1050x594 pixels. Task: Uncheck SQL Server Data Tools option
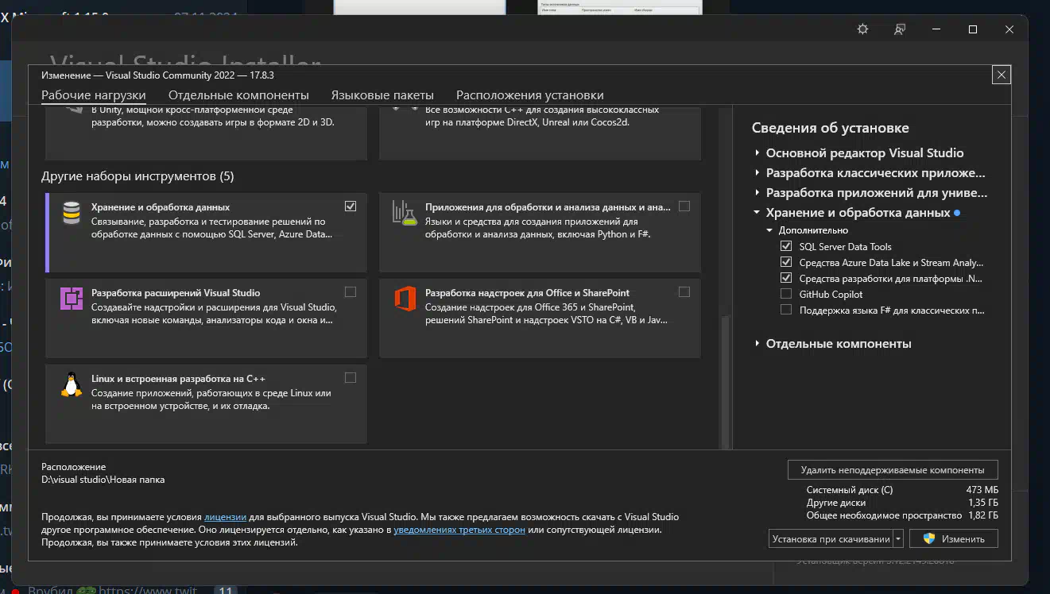click(x=786, y=247)
